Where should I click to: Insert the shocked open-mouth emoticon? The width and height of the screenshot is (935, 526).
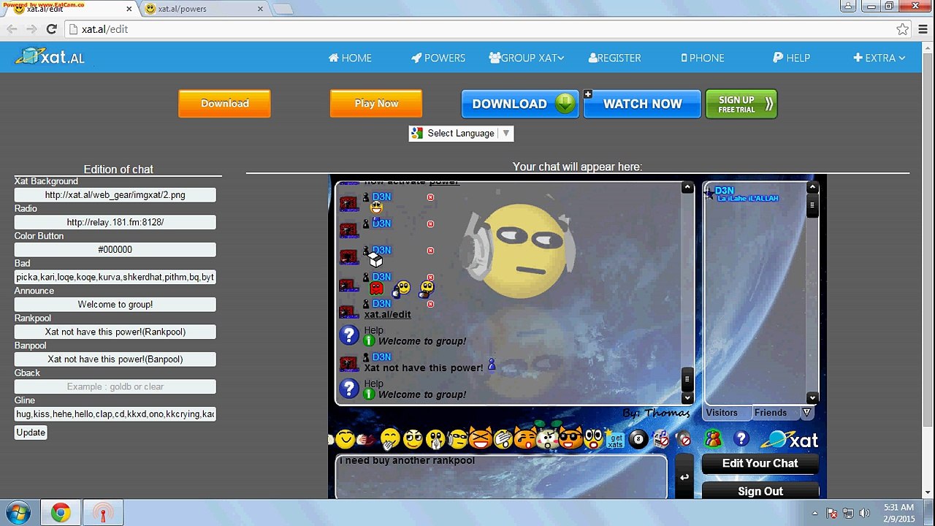[593, 439]
